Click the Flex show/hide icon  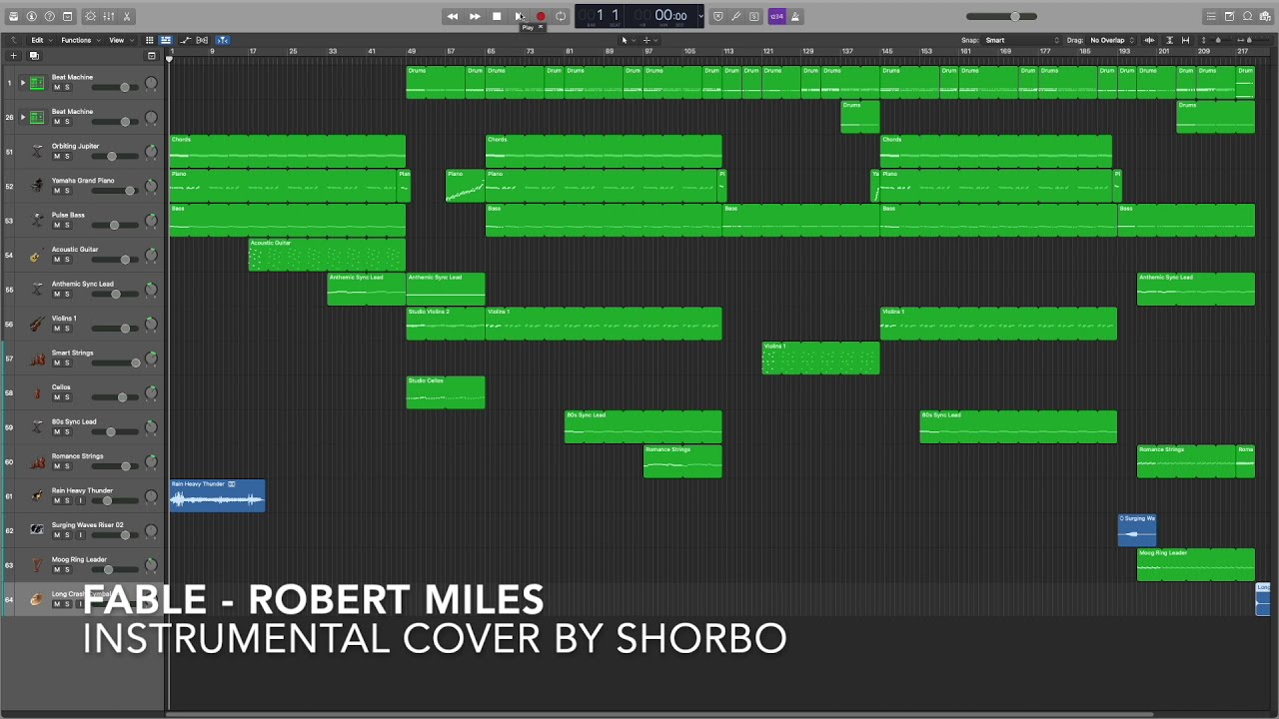[203, 40]
